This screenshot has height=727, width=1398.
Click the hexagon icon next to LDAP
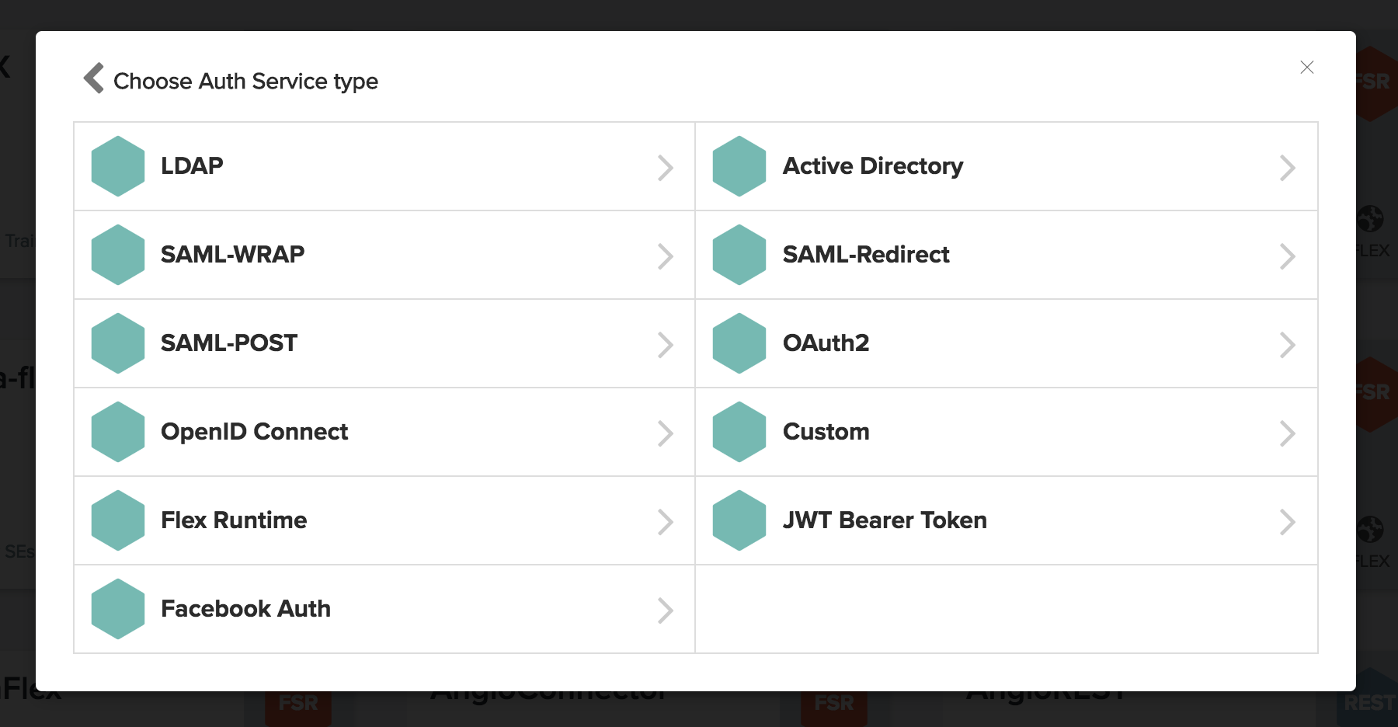coord(118,166)
